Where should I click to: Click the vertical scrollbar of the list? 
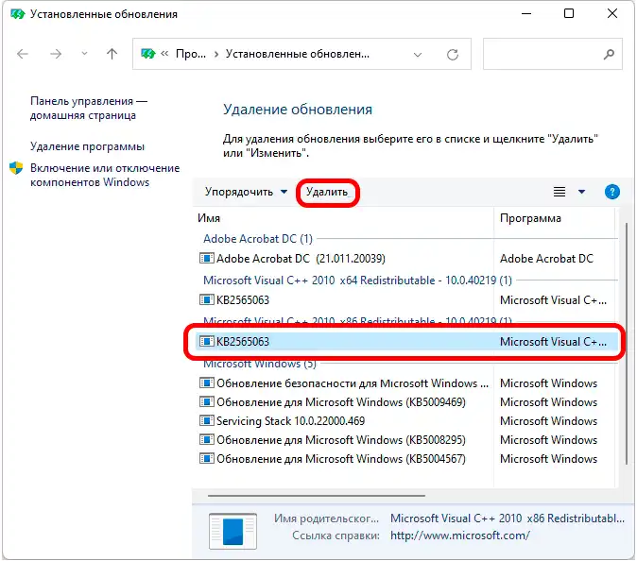627,343
